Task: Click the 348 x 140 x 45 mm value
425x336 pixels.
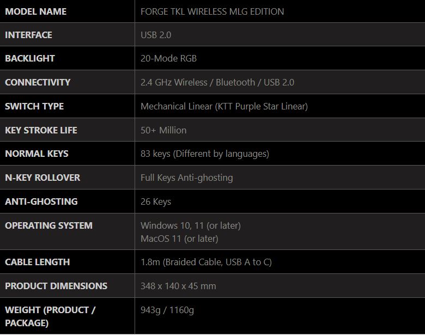Action: click(x=178, y=286)
